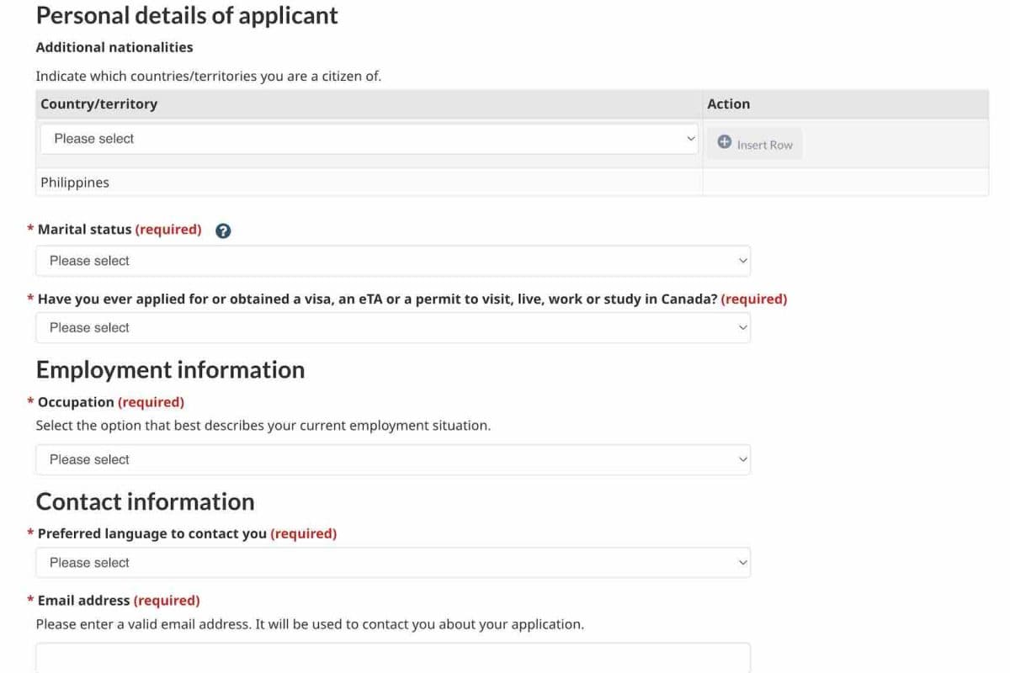Open the Preferred language dropdown

pos(392,563)
